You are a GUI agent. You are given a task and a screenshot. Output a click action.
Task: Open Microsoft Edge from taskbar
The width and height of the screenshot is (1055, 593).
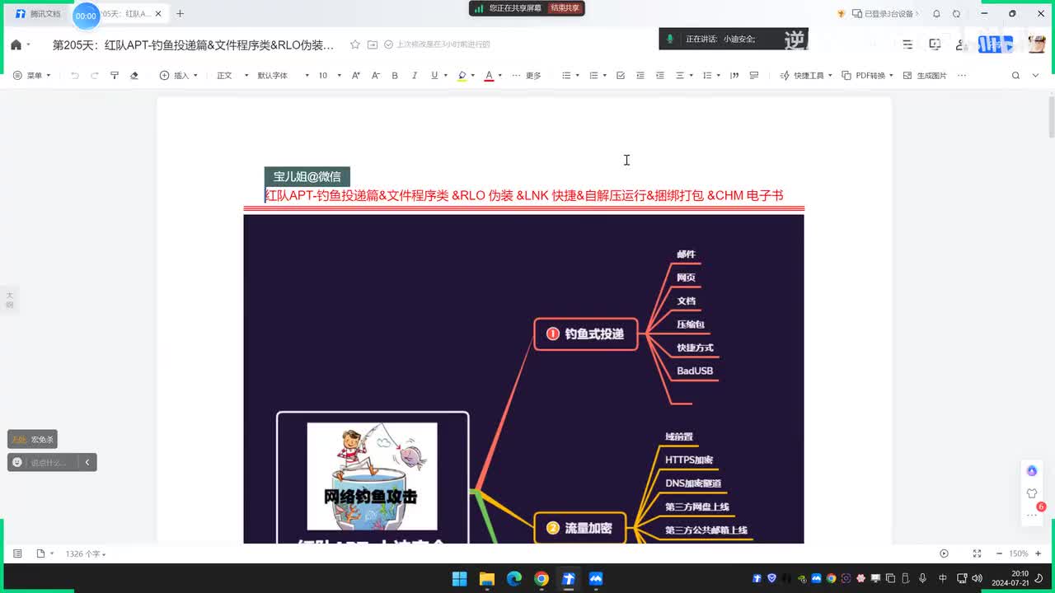514,578
